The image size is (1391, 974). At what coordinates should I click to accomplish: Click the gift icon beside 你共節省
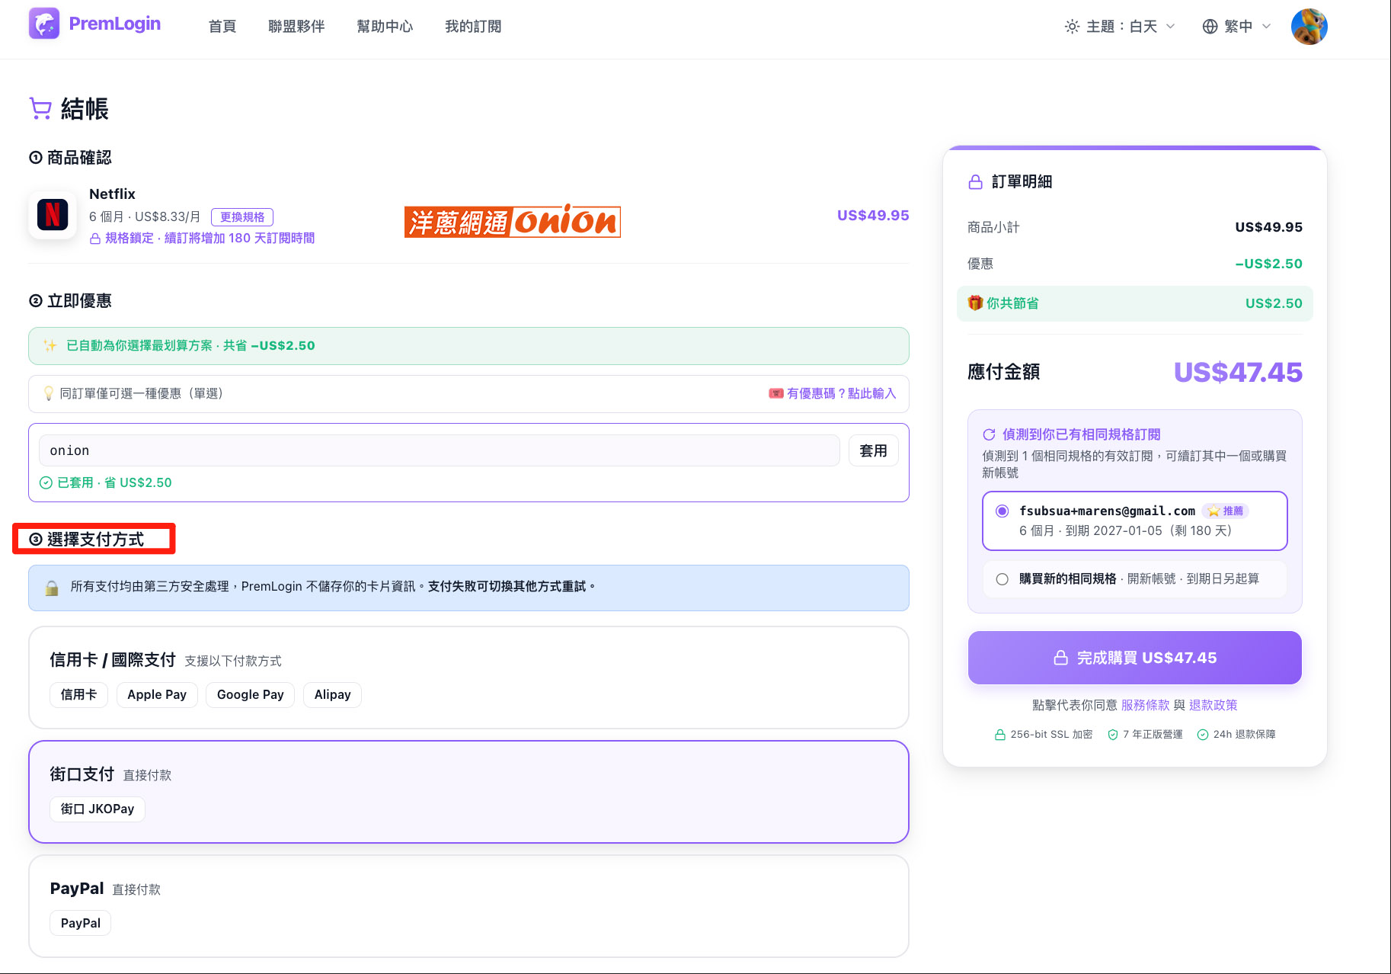975,303
